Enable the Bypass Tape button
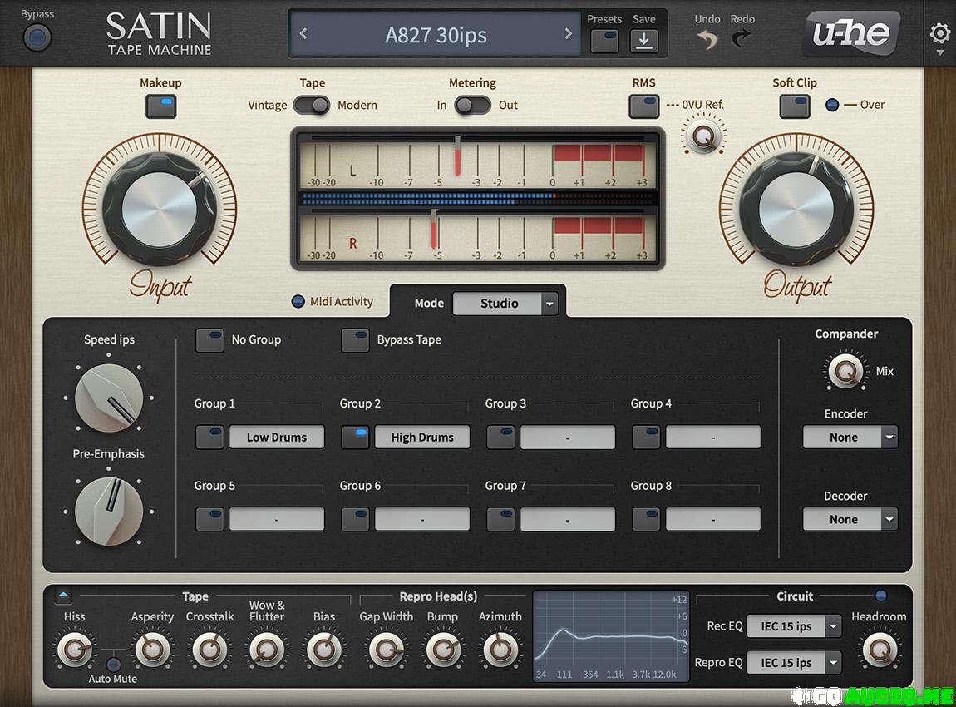Viewport: 956px width, 707px height. pyautogui.click(x=355, y=340)
